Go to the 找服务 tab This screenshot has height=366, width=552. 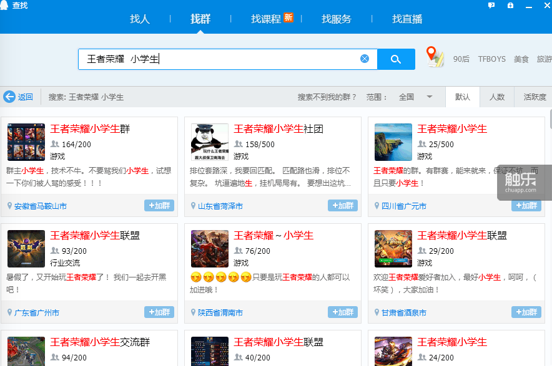[x=337, y=19]
